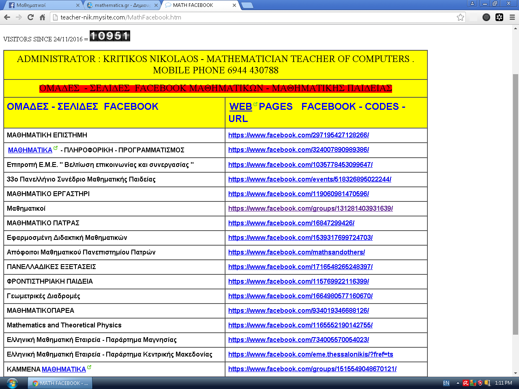Screen dimensions: 519x389
Task: Open Facebook link 934019346688126
Action: [x=299, y=310]
